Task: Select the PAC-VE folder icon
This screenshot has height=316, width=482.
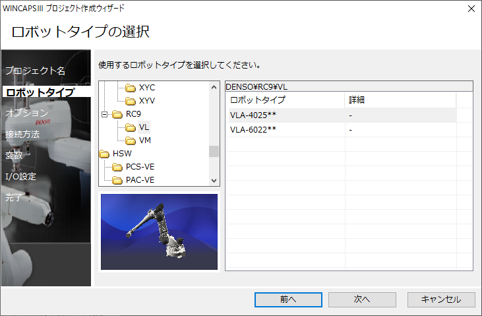Action: (x=117, y=180)
